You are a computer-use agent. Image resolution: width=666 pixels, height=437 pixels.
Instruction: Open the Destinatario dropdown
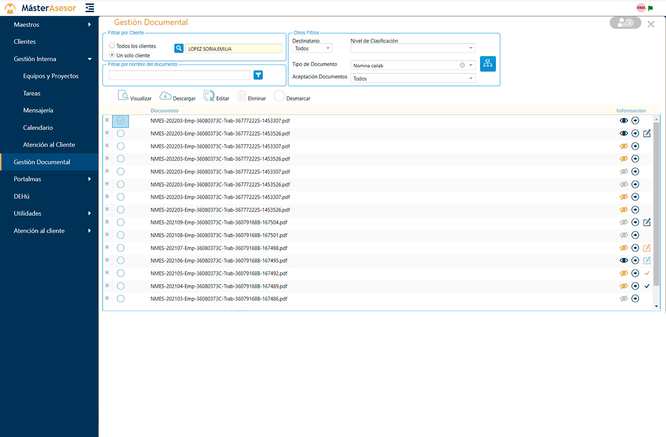[312, 48]
